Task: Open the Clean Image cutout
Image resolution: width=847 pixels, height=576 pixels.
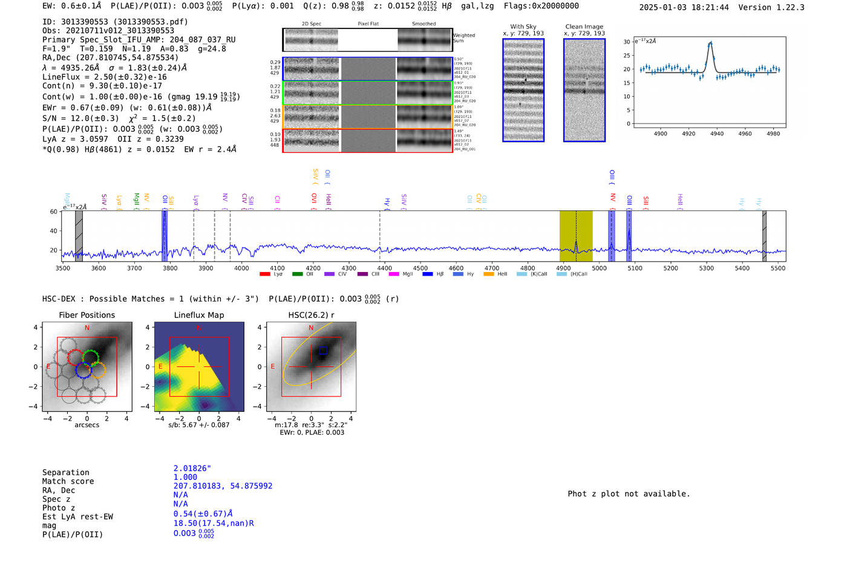Action: point(584,90)
